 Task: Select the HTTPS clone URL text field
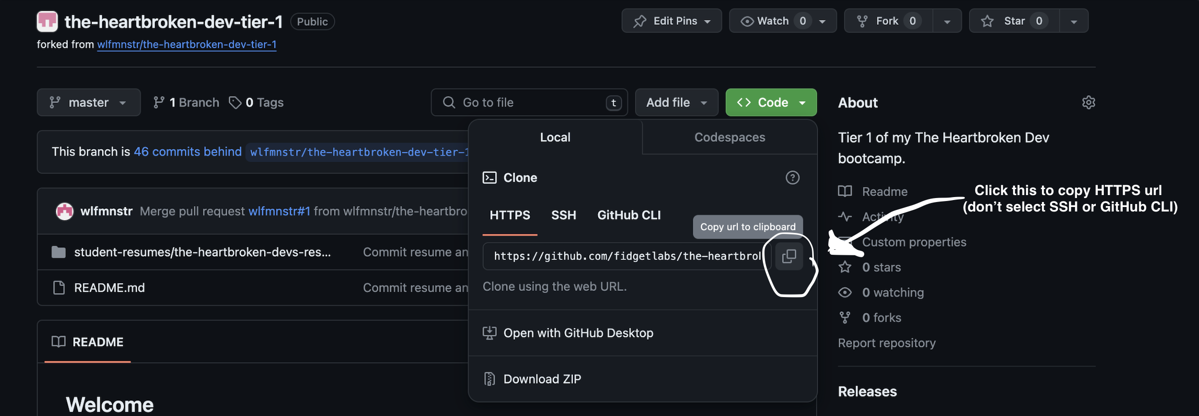(627, 256)
